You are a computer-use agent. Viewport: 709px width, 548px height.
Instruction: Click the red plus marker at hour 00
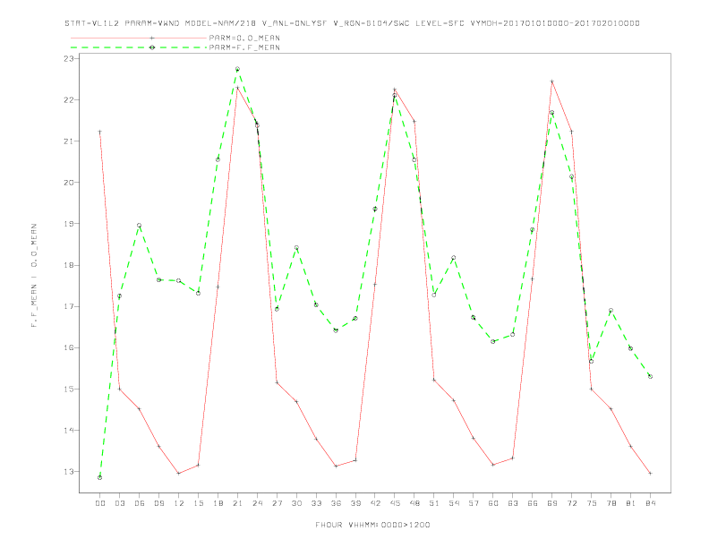point(100,132)
